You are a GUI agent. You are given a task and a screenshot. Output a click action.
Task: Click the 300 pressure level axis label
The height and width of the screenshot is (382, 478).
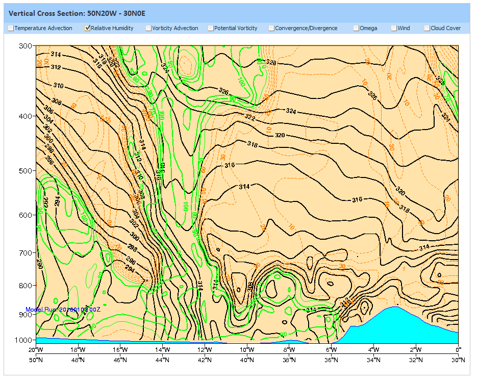click(25, 46)
